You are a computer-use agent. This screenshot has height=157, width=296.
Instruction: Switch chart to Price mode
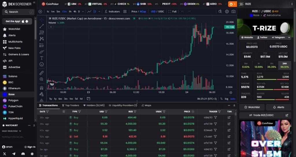click(134, 12)
